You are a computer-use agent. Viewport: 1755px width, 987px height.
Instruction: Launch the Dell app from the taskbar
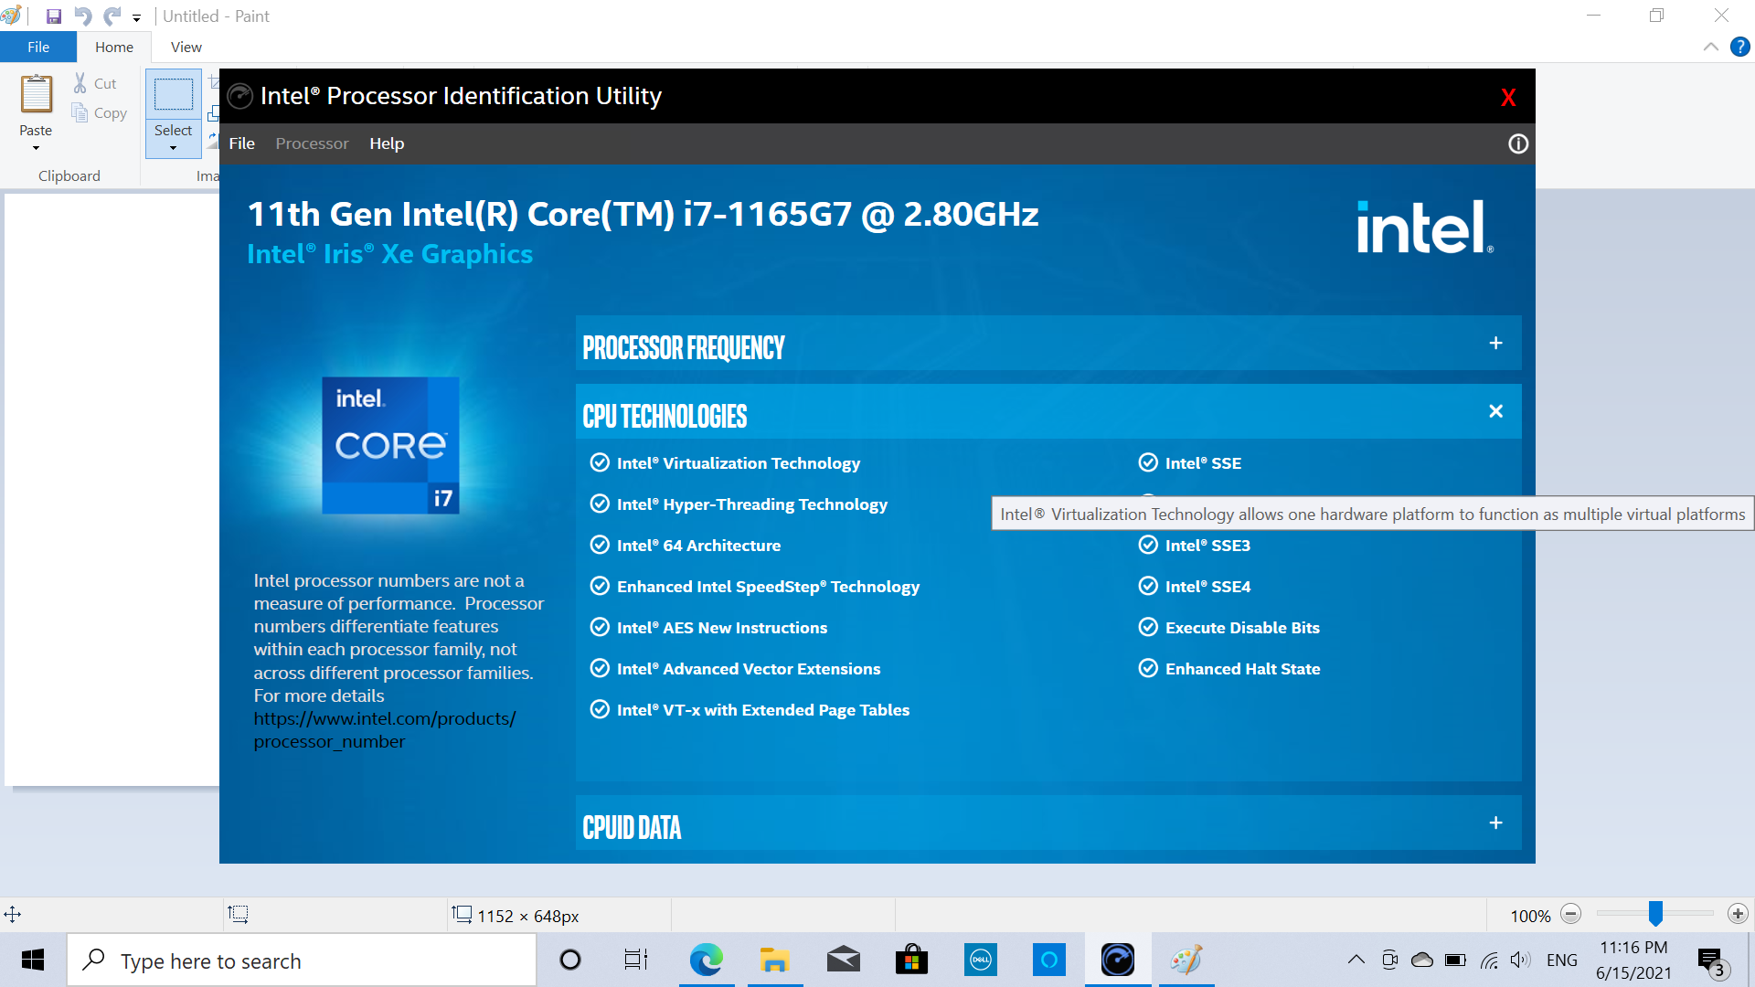[980, 960]
